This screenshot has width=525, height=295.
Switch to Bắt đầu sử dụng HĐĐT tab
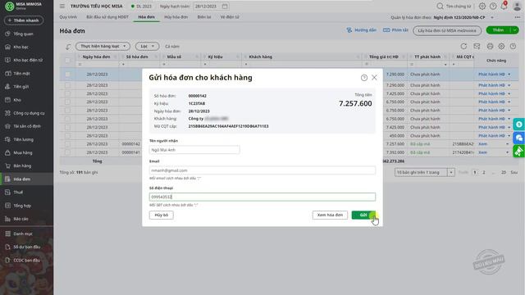pyautogui.click(x=107, y=17)
